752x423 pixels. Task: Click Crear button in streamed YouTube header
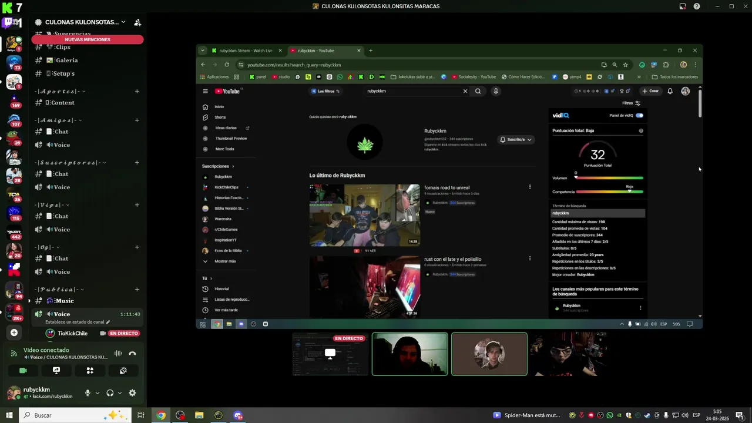pos(650,91)
